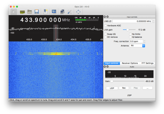Click the 434.5 frequency axis label
164x114 pixels.
(73, 39)
